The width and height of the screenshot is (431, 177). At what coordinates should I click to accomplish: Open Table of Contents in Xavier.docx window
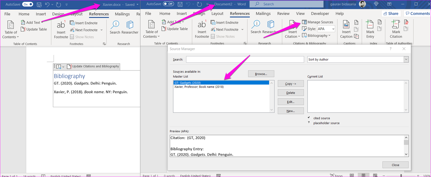point(11,30)
